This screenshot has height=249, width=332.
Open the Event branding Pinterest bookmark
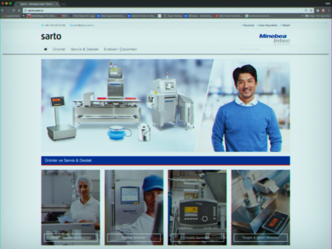point(229,16)
